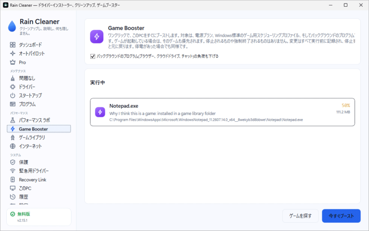The width and height of the screenshot is (369, 231).
Task: Click the v2.15.1 version text
Action: pyautogui.click(x=22, y=220)
